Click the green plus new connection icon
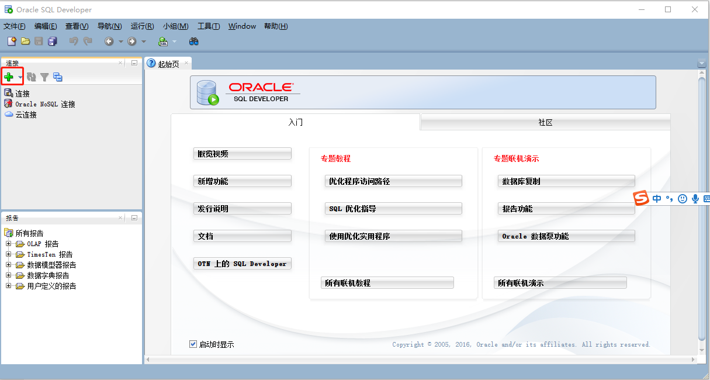Image resolution: width=710 pixels, height=380 pixels. tap(10, 77)
